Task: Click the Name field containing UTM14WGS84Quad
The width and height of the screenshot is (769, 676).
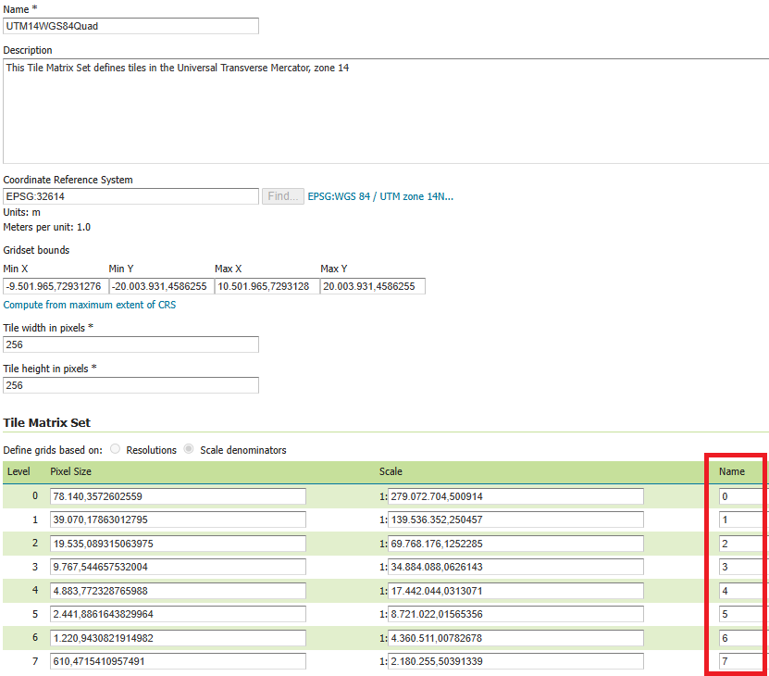Action: (x=130, y=26)
